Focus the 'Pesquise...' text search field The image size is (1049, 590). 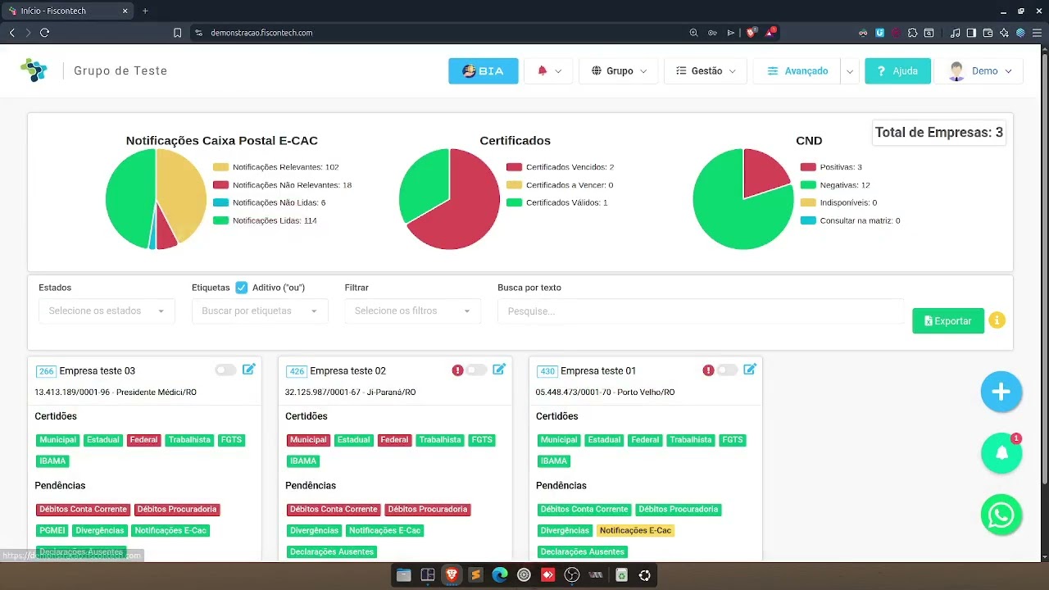coord(701,311)
